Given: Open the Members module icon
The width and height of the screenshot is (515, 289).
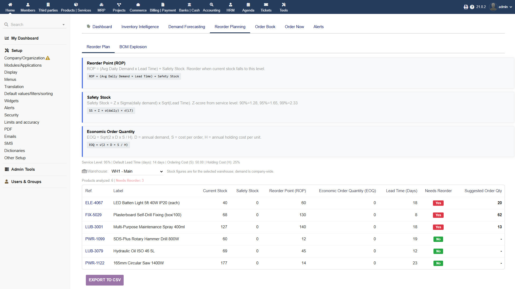Looking at the screenshot, I should (x=28, y=5).
